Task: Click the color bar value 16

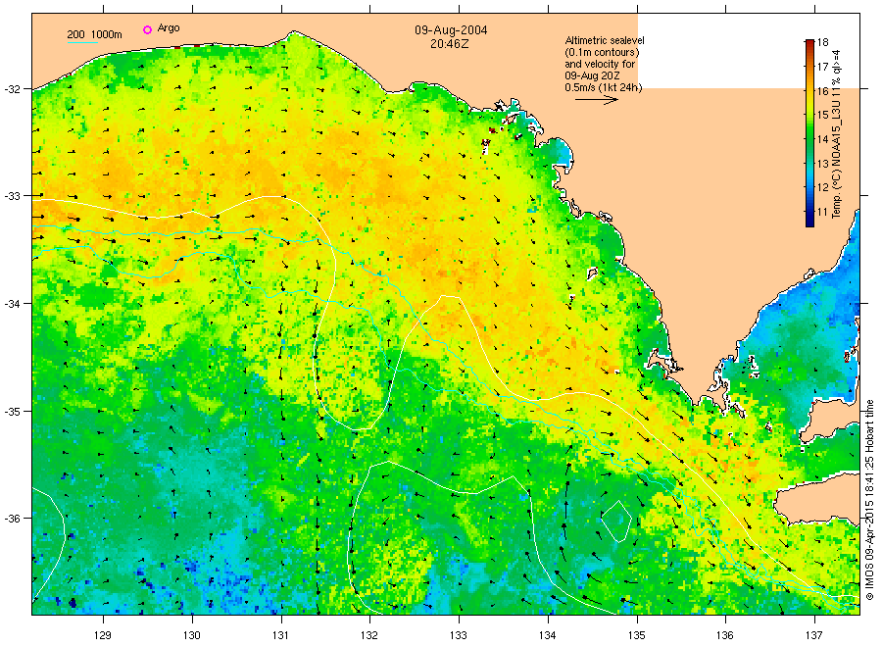Action: coord(823,90)
